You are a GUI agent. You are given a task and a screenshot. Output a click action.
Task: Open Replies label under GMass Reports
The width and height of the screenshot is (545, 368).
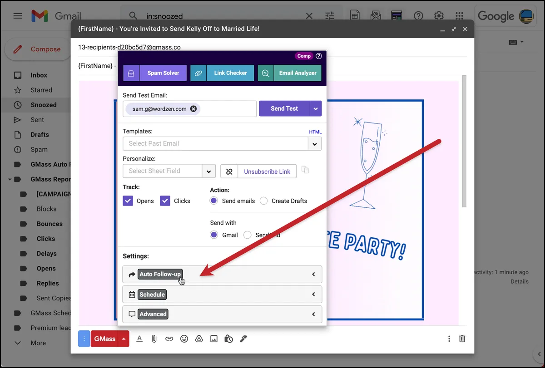click(x=48, y=283)
